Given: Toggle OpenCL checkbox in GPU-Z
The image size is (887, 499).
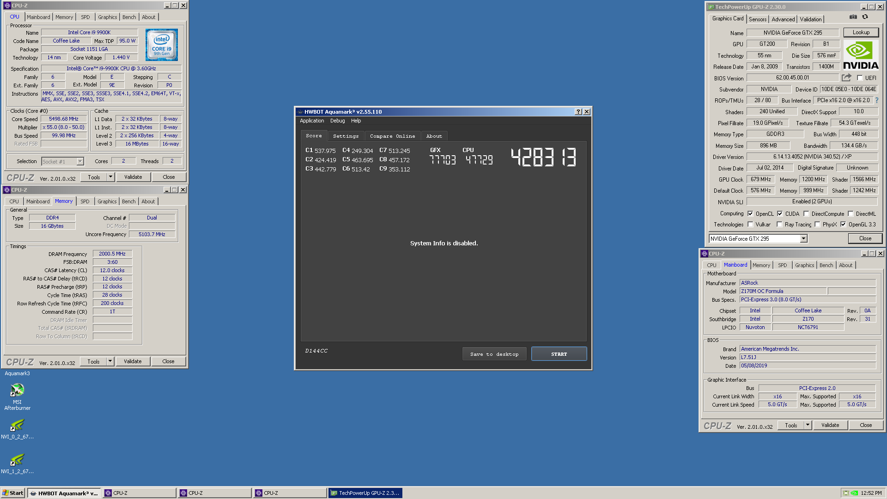Looking at the screenshot, I should coord(750,214).
